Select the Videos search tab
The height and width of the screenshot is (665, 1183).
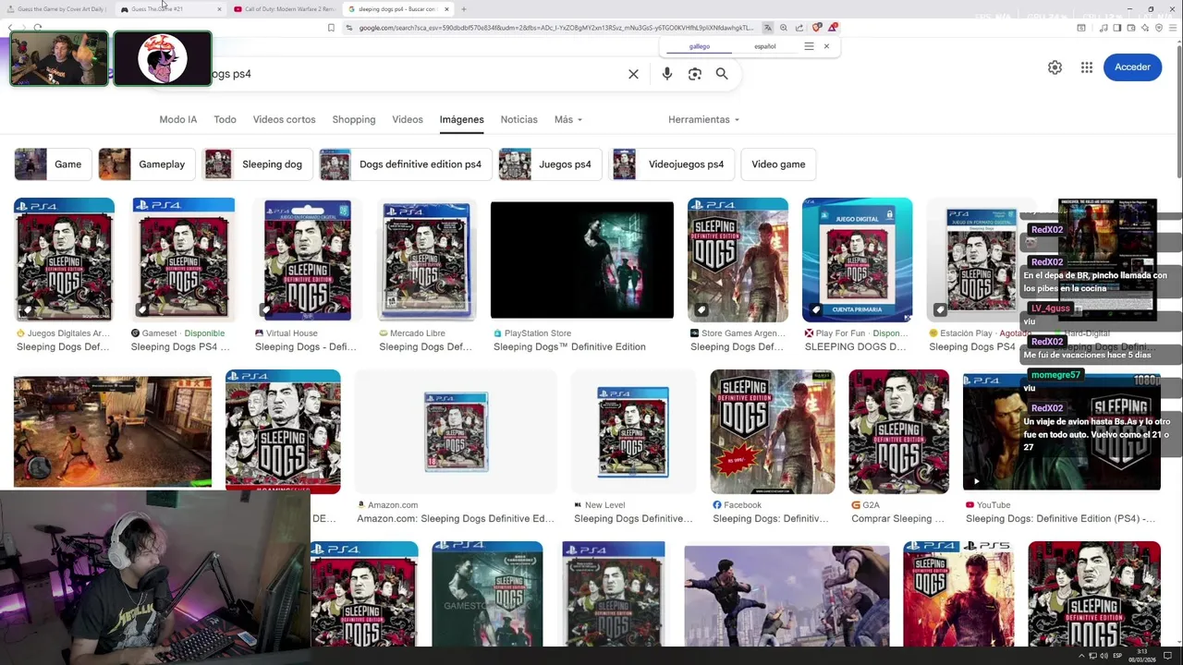point(408,119)
